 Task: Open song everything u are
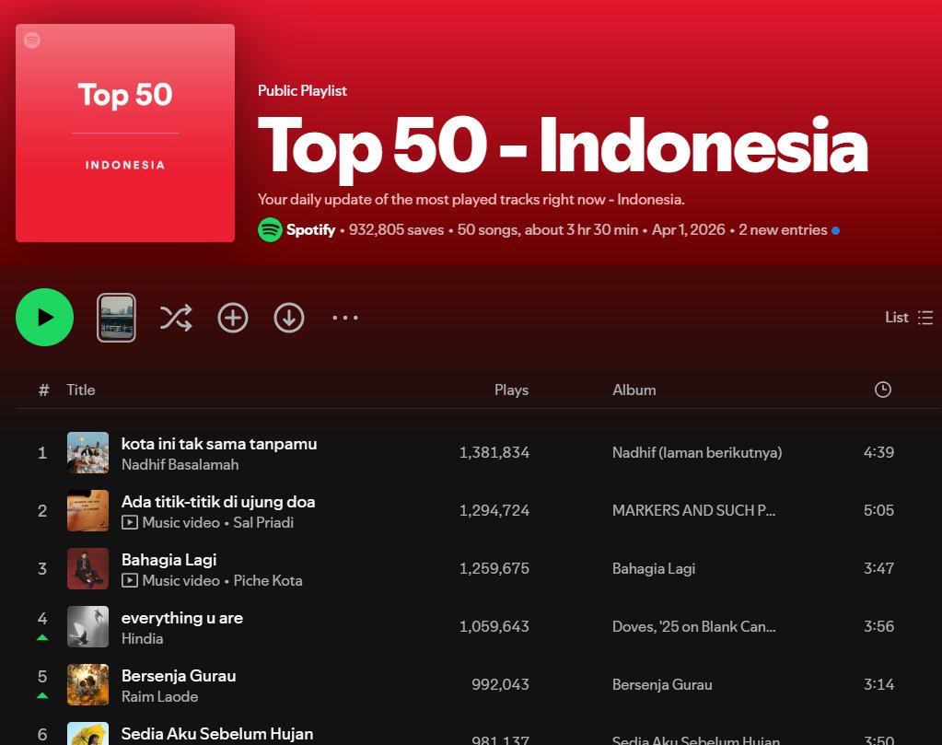pyautogui.click(x=182, y=618)
